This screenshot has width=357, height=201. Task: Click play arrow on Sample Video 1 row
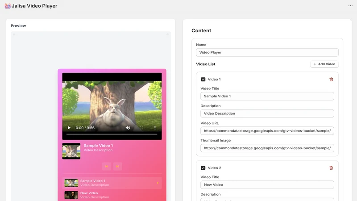pos(158,183)
